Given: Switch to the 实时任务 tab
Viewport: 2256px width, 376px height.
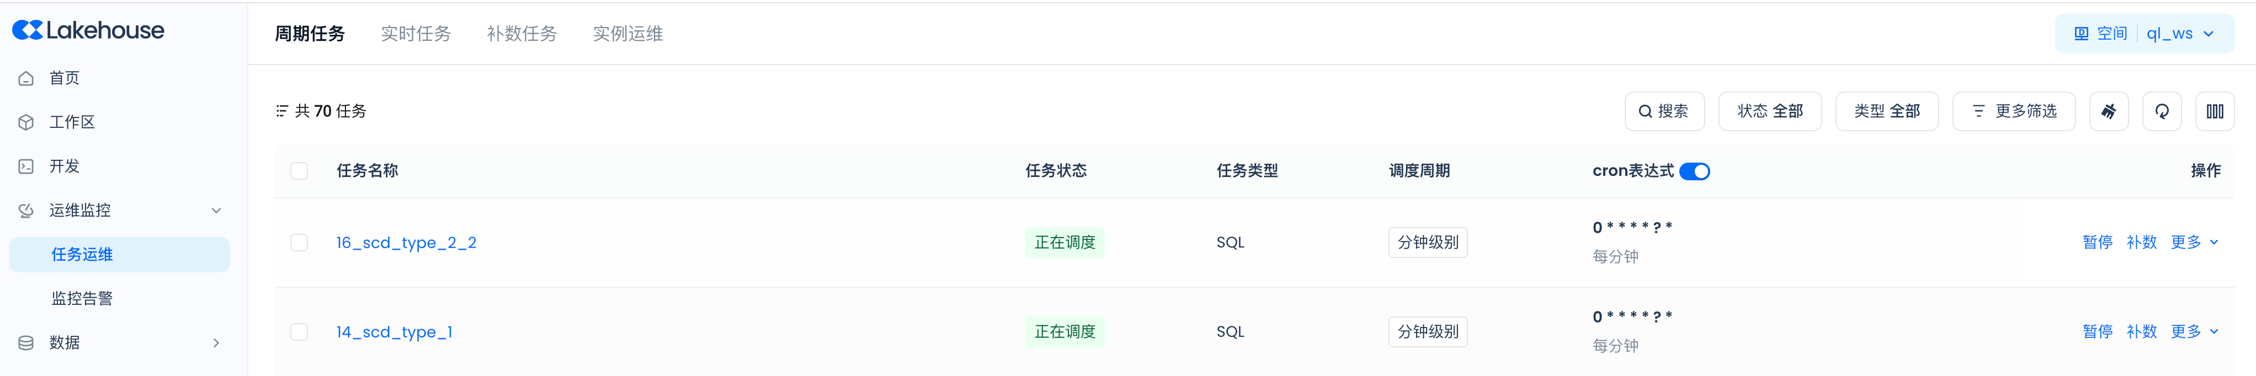Looking at the screenshot, I should point(415,34).
